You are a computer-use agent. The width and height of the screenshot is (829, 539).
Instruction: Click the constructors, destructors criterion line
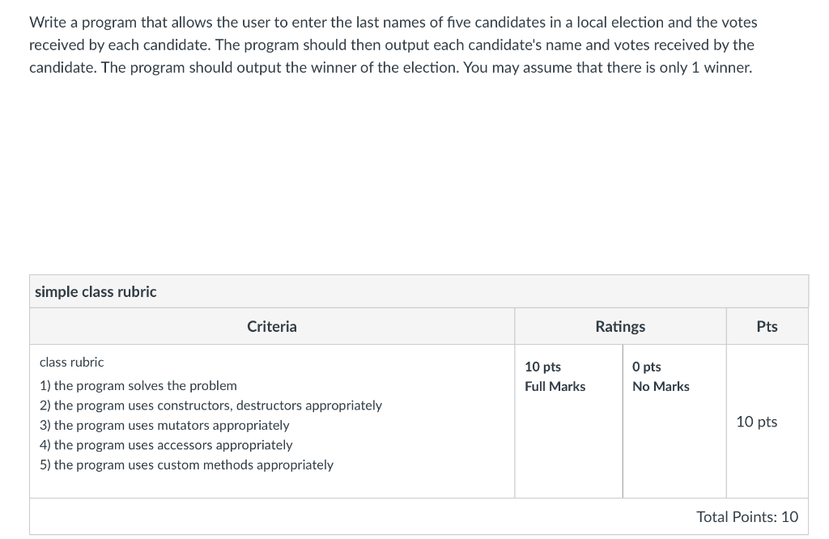[x=210, y=405]
